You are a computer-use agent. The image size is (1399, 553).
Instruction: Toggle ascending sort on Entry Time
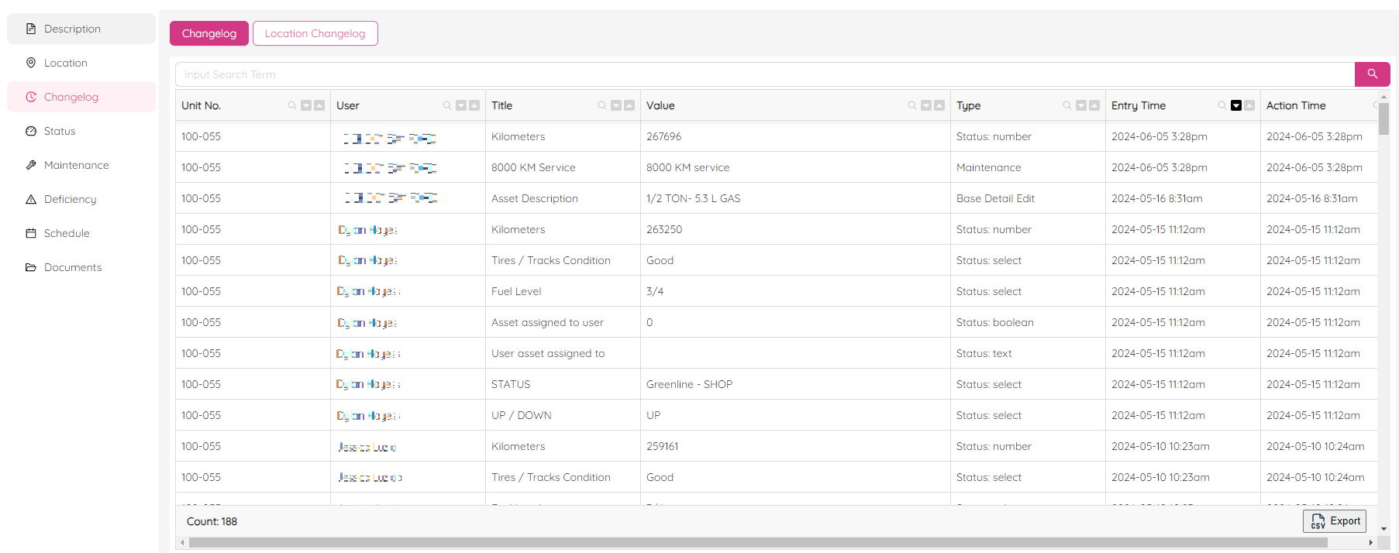tap(1249, 106)
